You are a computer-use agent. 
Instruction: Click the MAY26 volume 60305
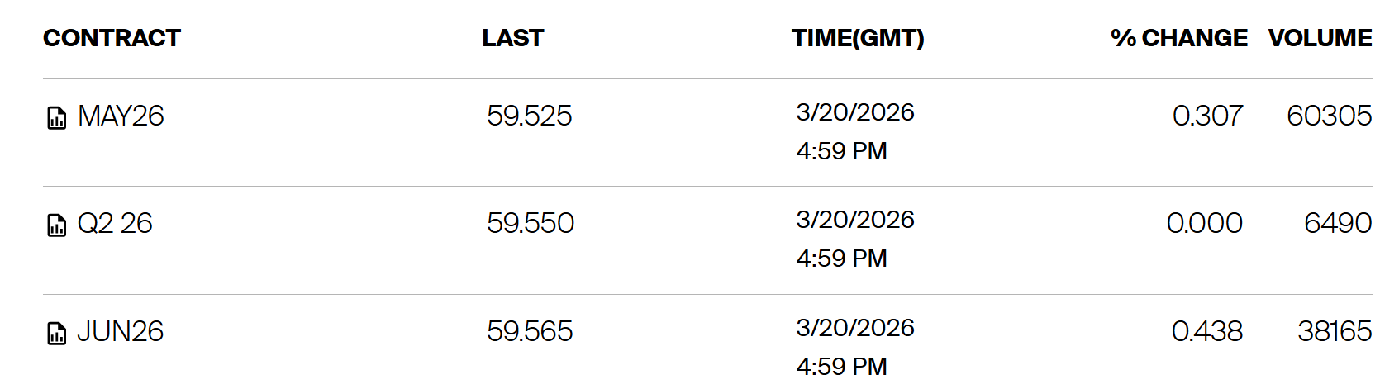[1329, 116]
